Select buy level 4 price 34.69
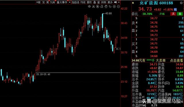 154,52
